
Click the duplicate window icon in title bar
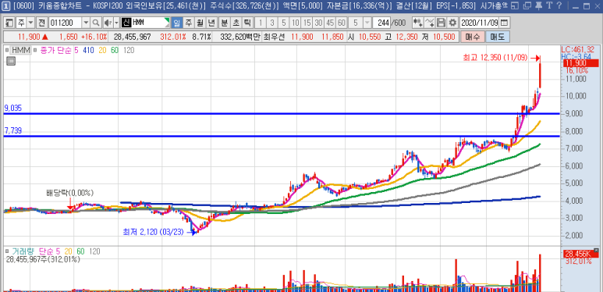[x=527, y=5]
